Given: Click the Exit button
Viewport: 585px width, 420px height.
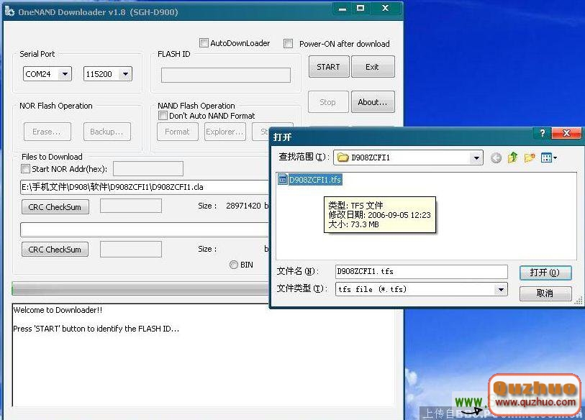Looking at the screenshot, I should tap(372, 67).
